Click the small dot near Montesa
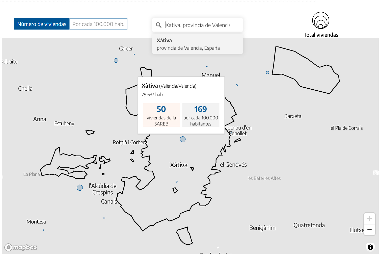This screenshot has width=380, height=256. (43, 230)
